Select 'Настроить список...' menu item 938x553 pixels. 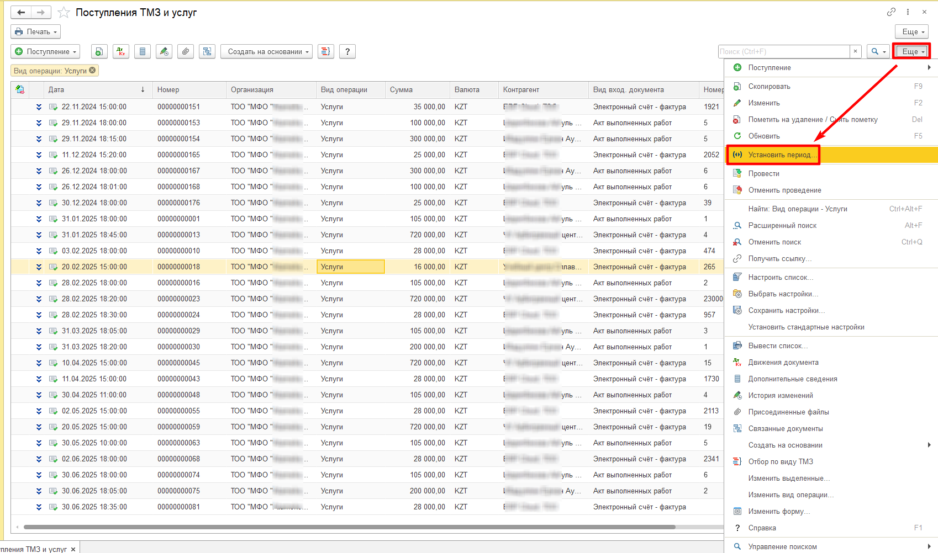(x=831, y=277)
